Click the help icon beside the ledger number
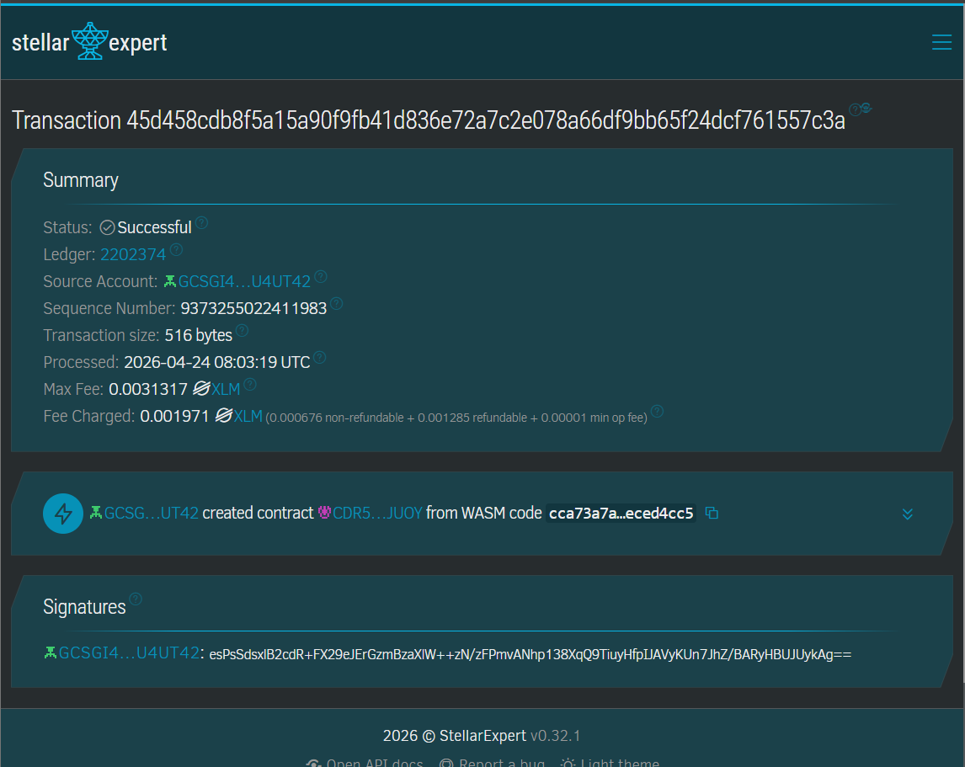The width and height of the screenshot is (965, 767). [x=176, y=250]
